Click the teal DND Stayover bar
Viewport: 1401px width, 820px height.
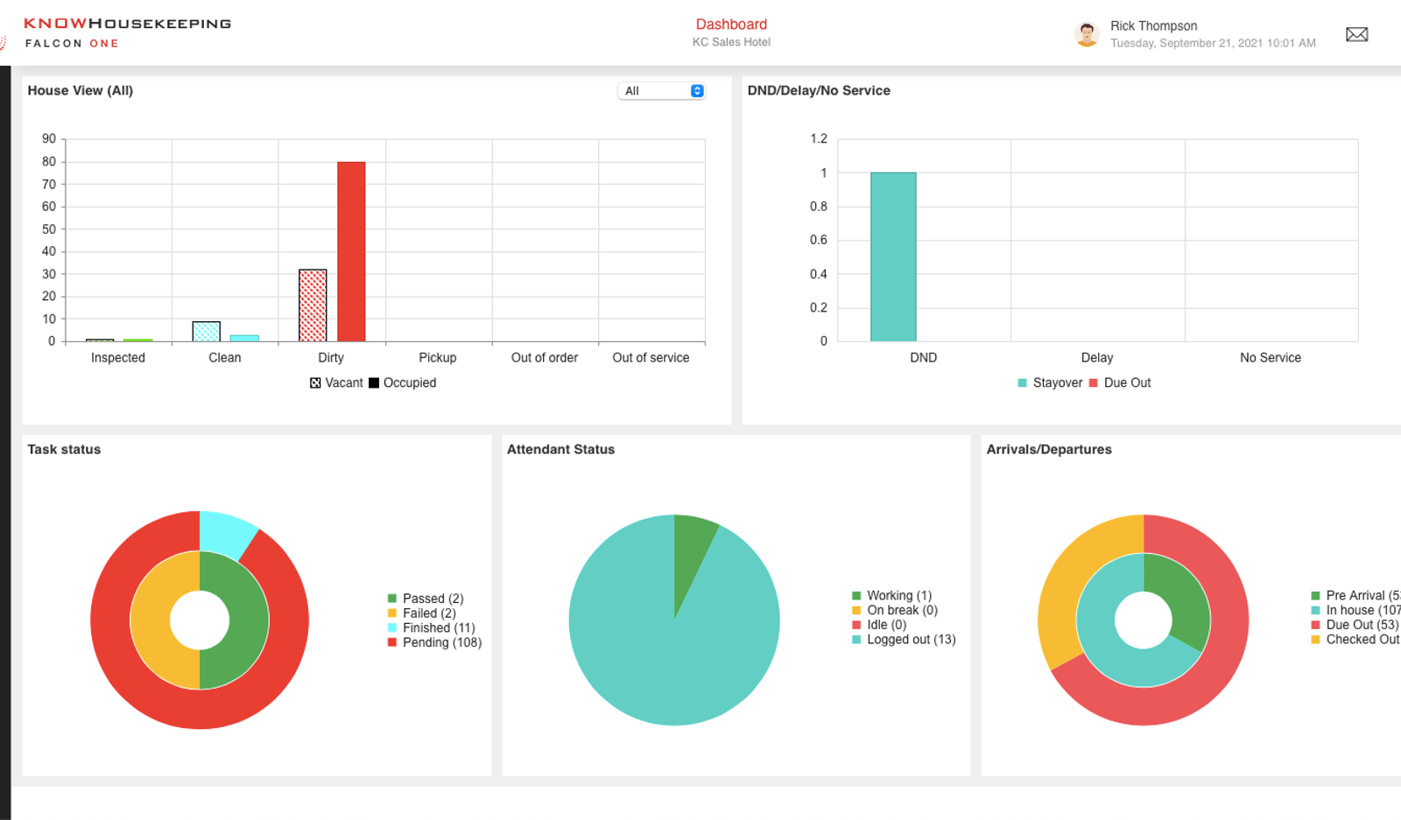893,257
